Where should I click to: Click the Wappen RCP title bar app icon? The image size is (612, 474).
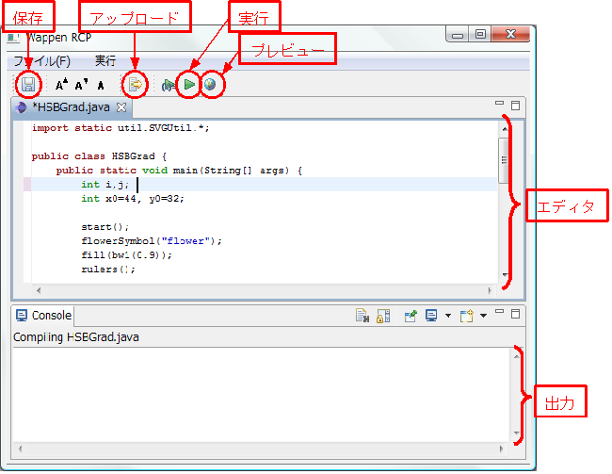[13, 38]
